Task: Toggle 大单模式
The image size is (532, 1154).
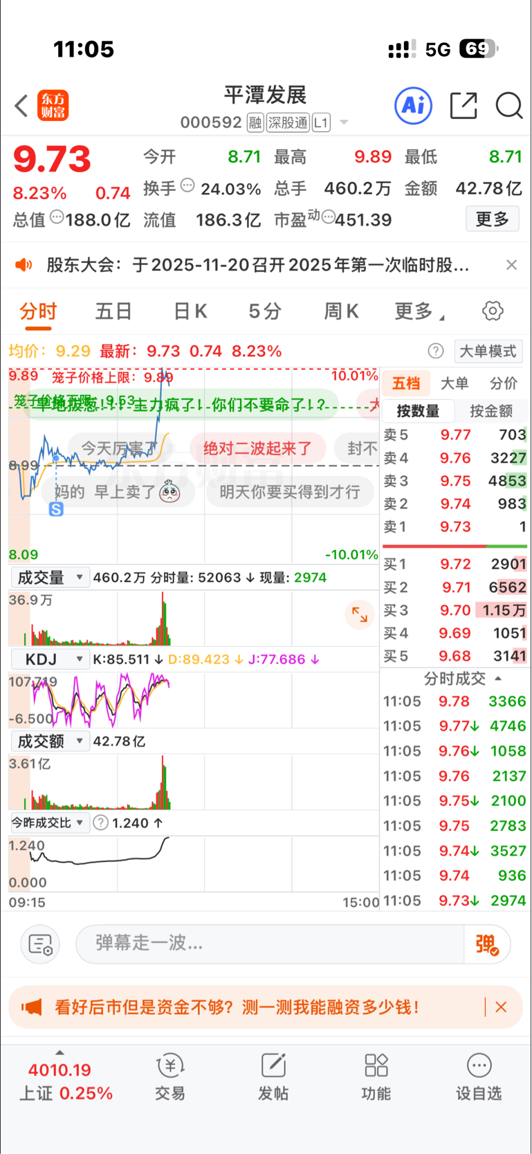Action: (488, 351)
